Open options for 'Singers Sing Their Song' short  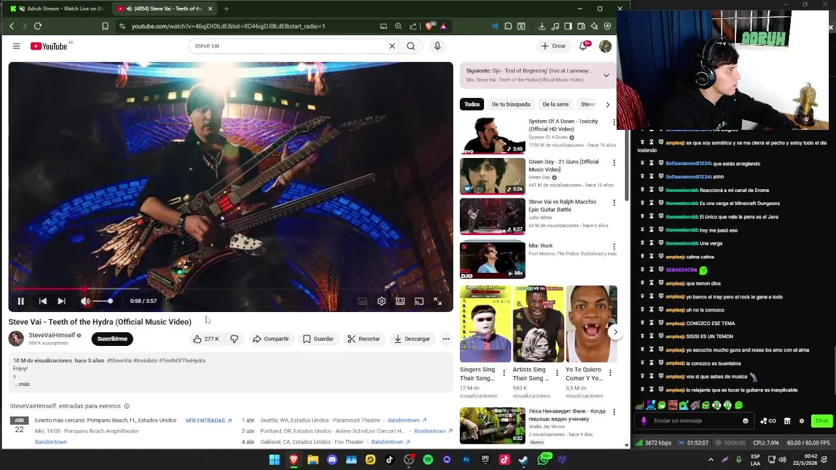504,373
